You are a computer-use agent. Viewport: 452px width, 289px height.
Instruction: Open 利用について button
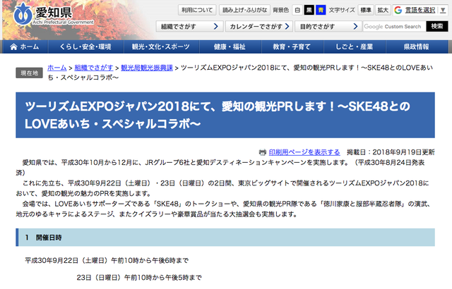coord(197,10)
